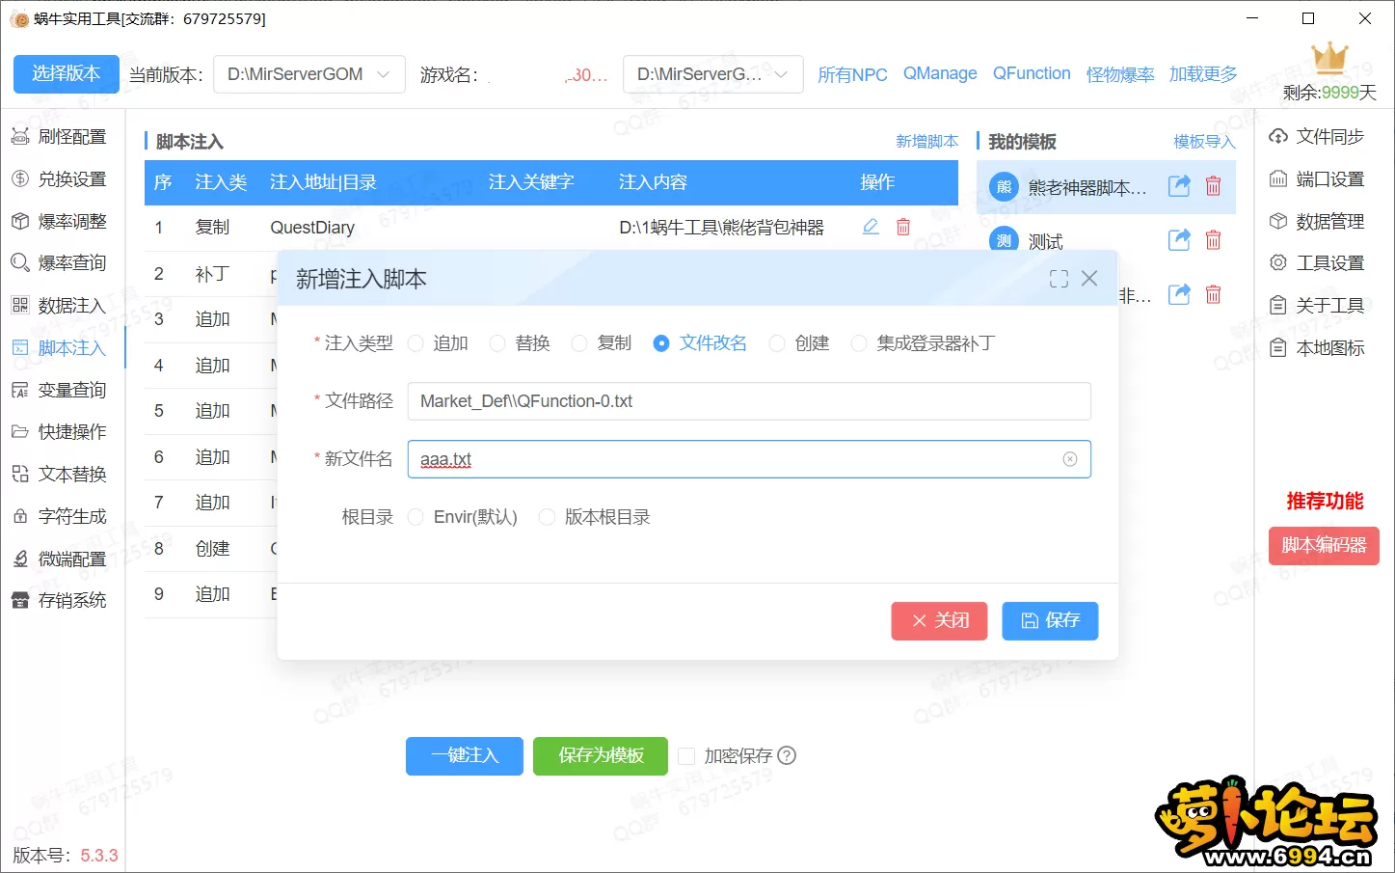Click 模板导入 link
The image size is (1395, 873).
[x=1204, y=142]
